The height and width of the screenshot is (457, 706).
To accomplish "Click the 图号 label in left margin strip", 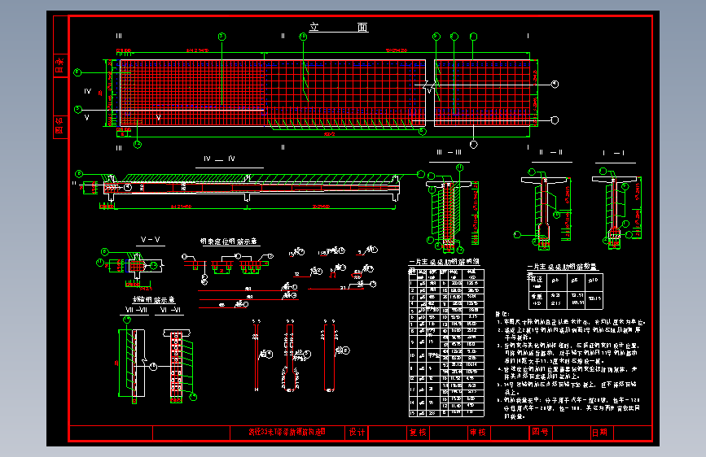I will (60, 126).
